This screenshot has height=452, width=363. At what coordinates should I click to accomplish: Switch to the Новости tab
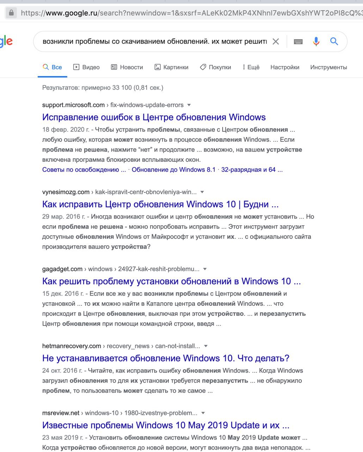tap(127, 67)
